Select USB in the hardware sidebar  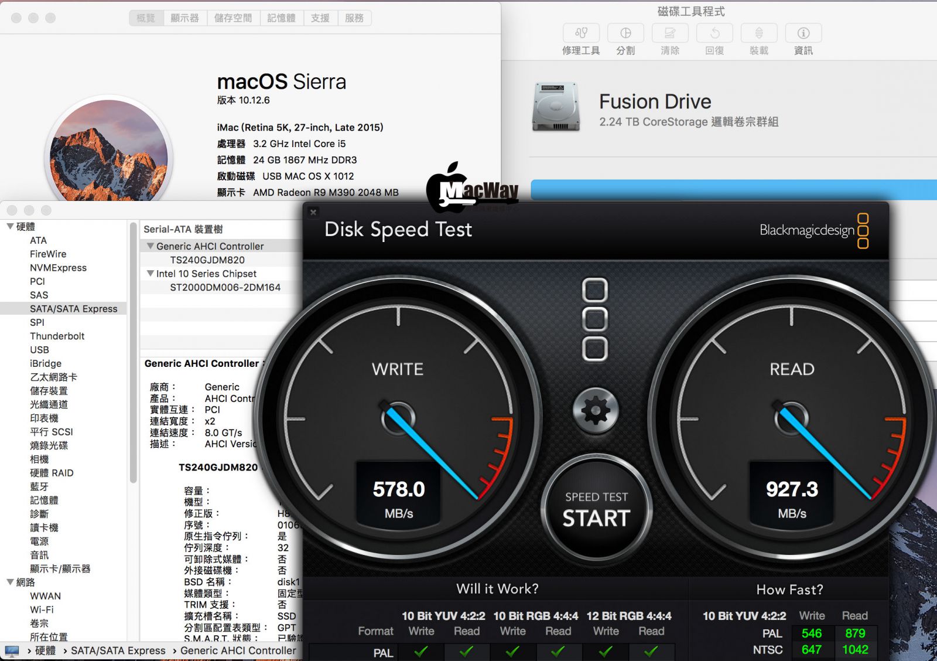tap(39, 349)
